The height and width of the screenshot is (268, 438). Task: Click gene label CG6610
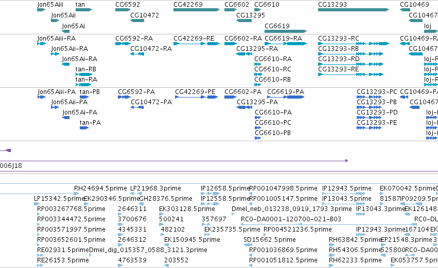[267, 5]
